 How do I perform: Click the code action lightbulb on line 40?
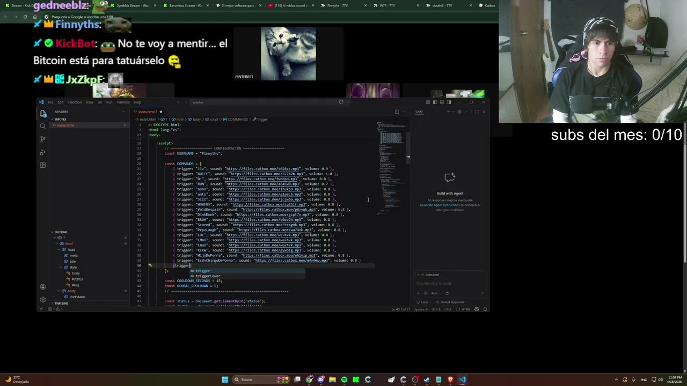[150, 265]
